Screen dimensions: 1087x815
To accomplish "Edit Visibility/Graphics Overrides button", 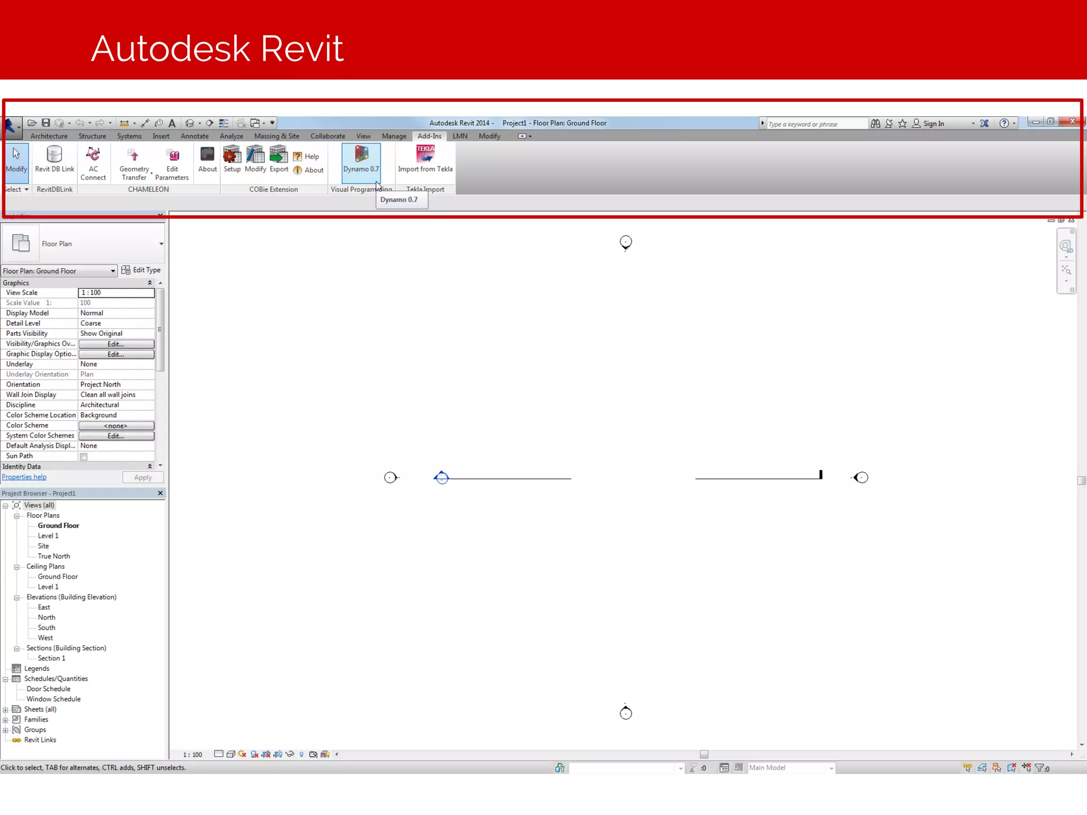I will point(116,344).
